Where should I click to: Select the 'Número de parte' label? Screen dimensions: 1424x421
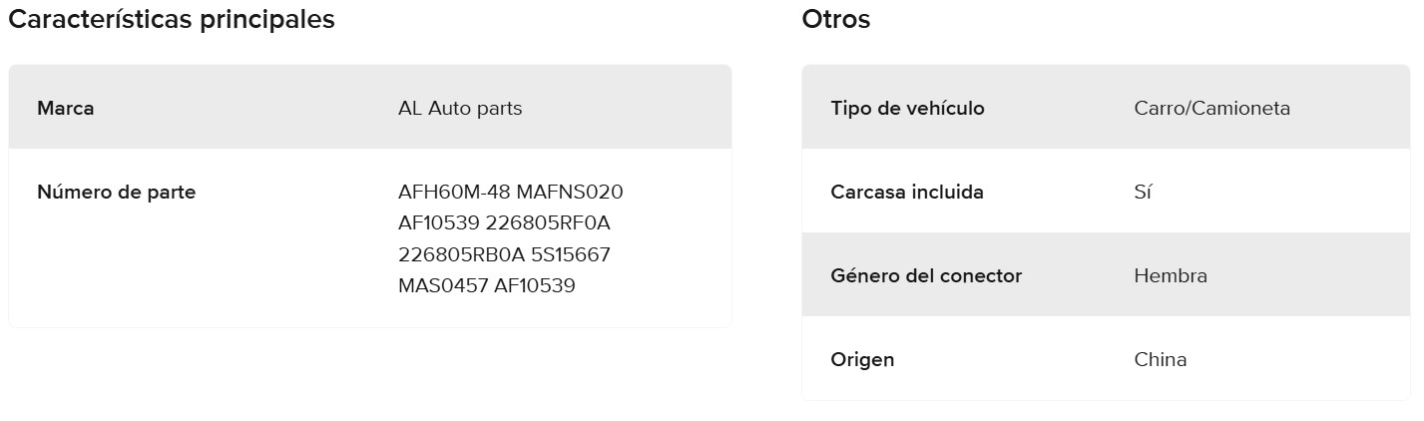(x=116, y=193)
